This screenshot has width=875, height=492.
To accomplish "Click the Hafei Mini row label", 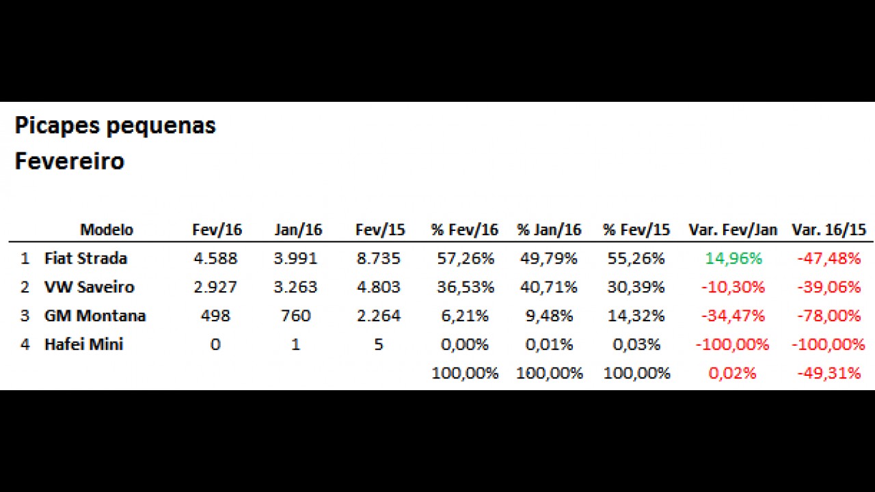I will click(83, 345).
